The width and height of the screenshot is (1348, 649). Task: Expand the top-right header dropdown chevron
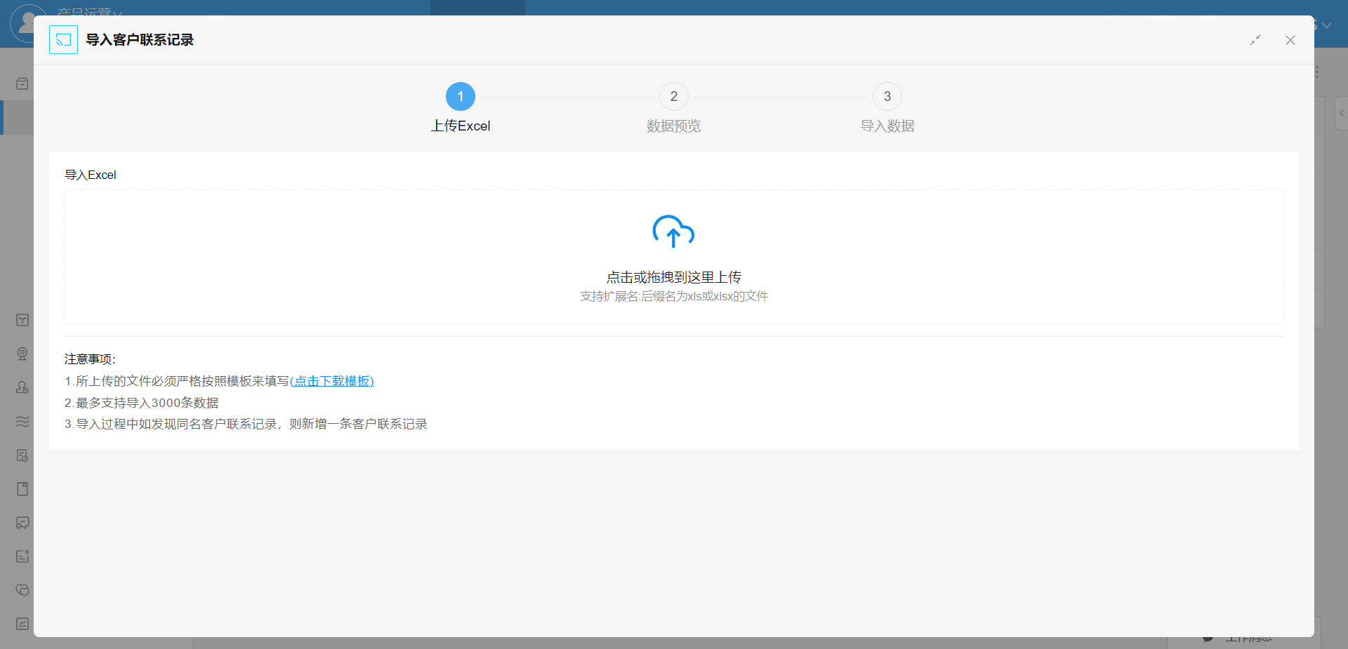click(x=1326, y=25)
